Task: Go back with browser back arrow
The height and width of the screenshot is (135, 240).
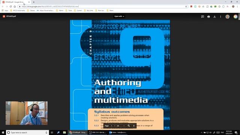Action: (x=3, y=6)
